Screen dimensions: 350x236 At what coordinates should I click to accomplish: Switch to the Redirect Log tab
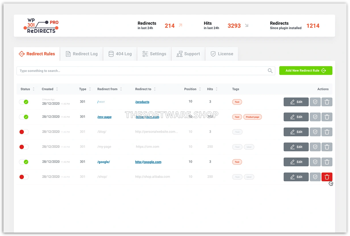click(x=81, y=54)
